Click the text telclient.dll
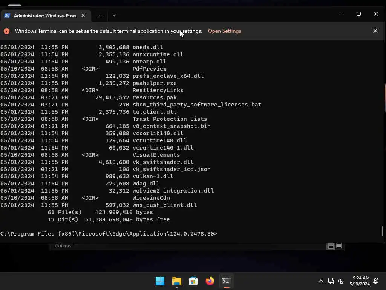This screenshot has width=386, height=290. click(155, 112)
